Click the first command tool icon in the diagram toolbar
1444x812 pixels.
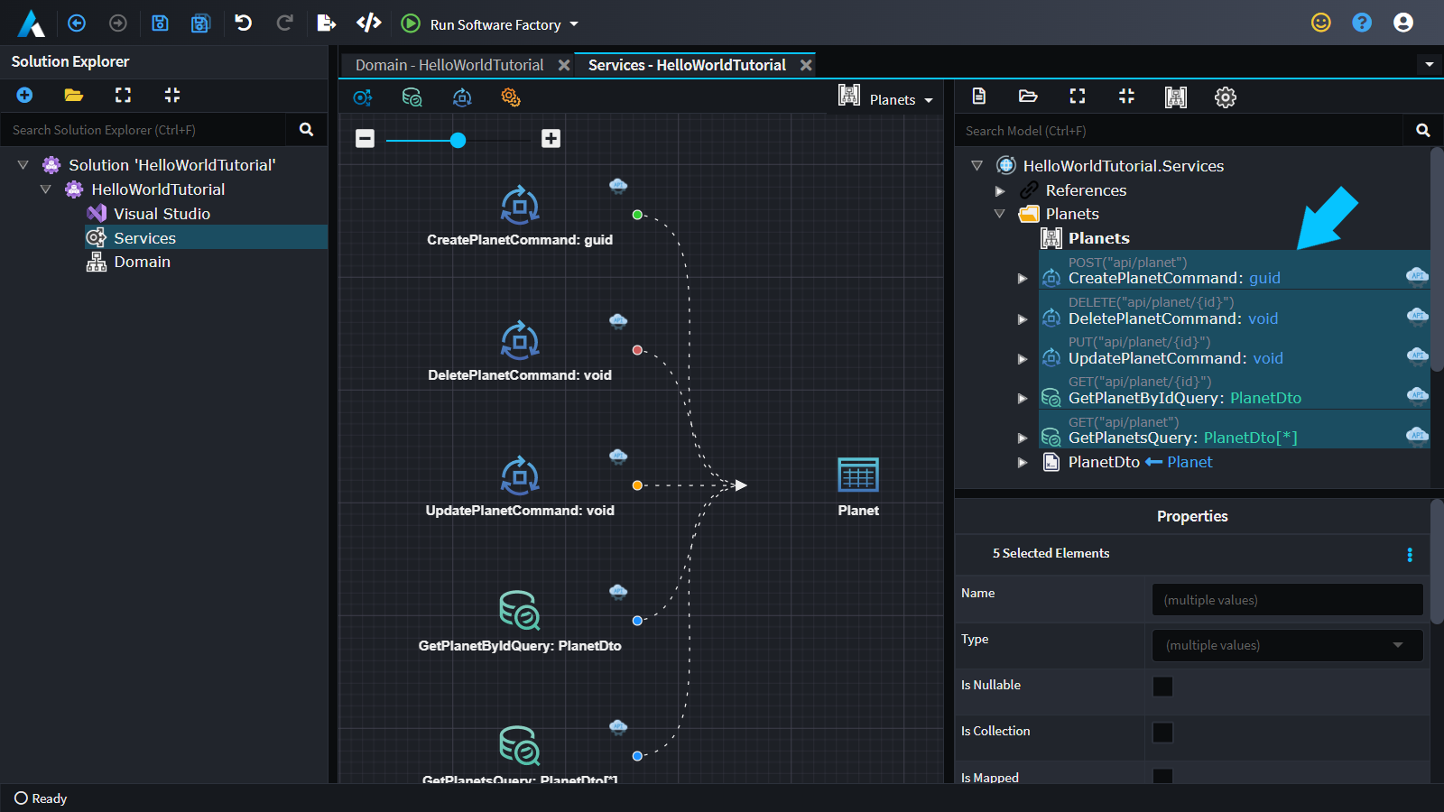[363, 97]
